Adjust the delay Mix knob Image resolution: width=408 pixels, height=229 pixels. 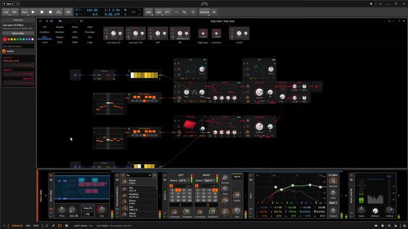pos(237,211)
